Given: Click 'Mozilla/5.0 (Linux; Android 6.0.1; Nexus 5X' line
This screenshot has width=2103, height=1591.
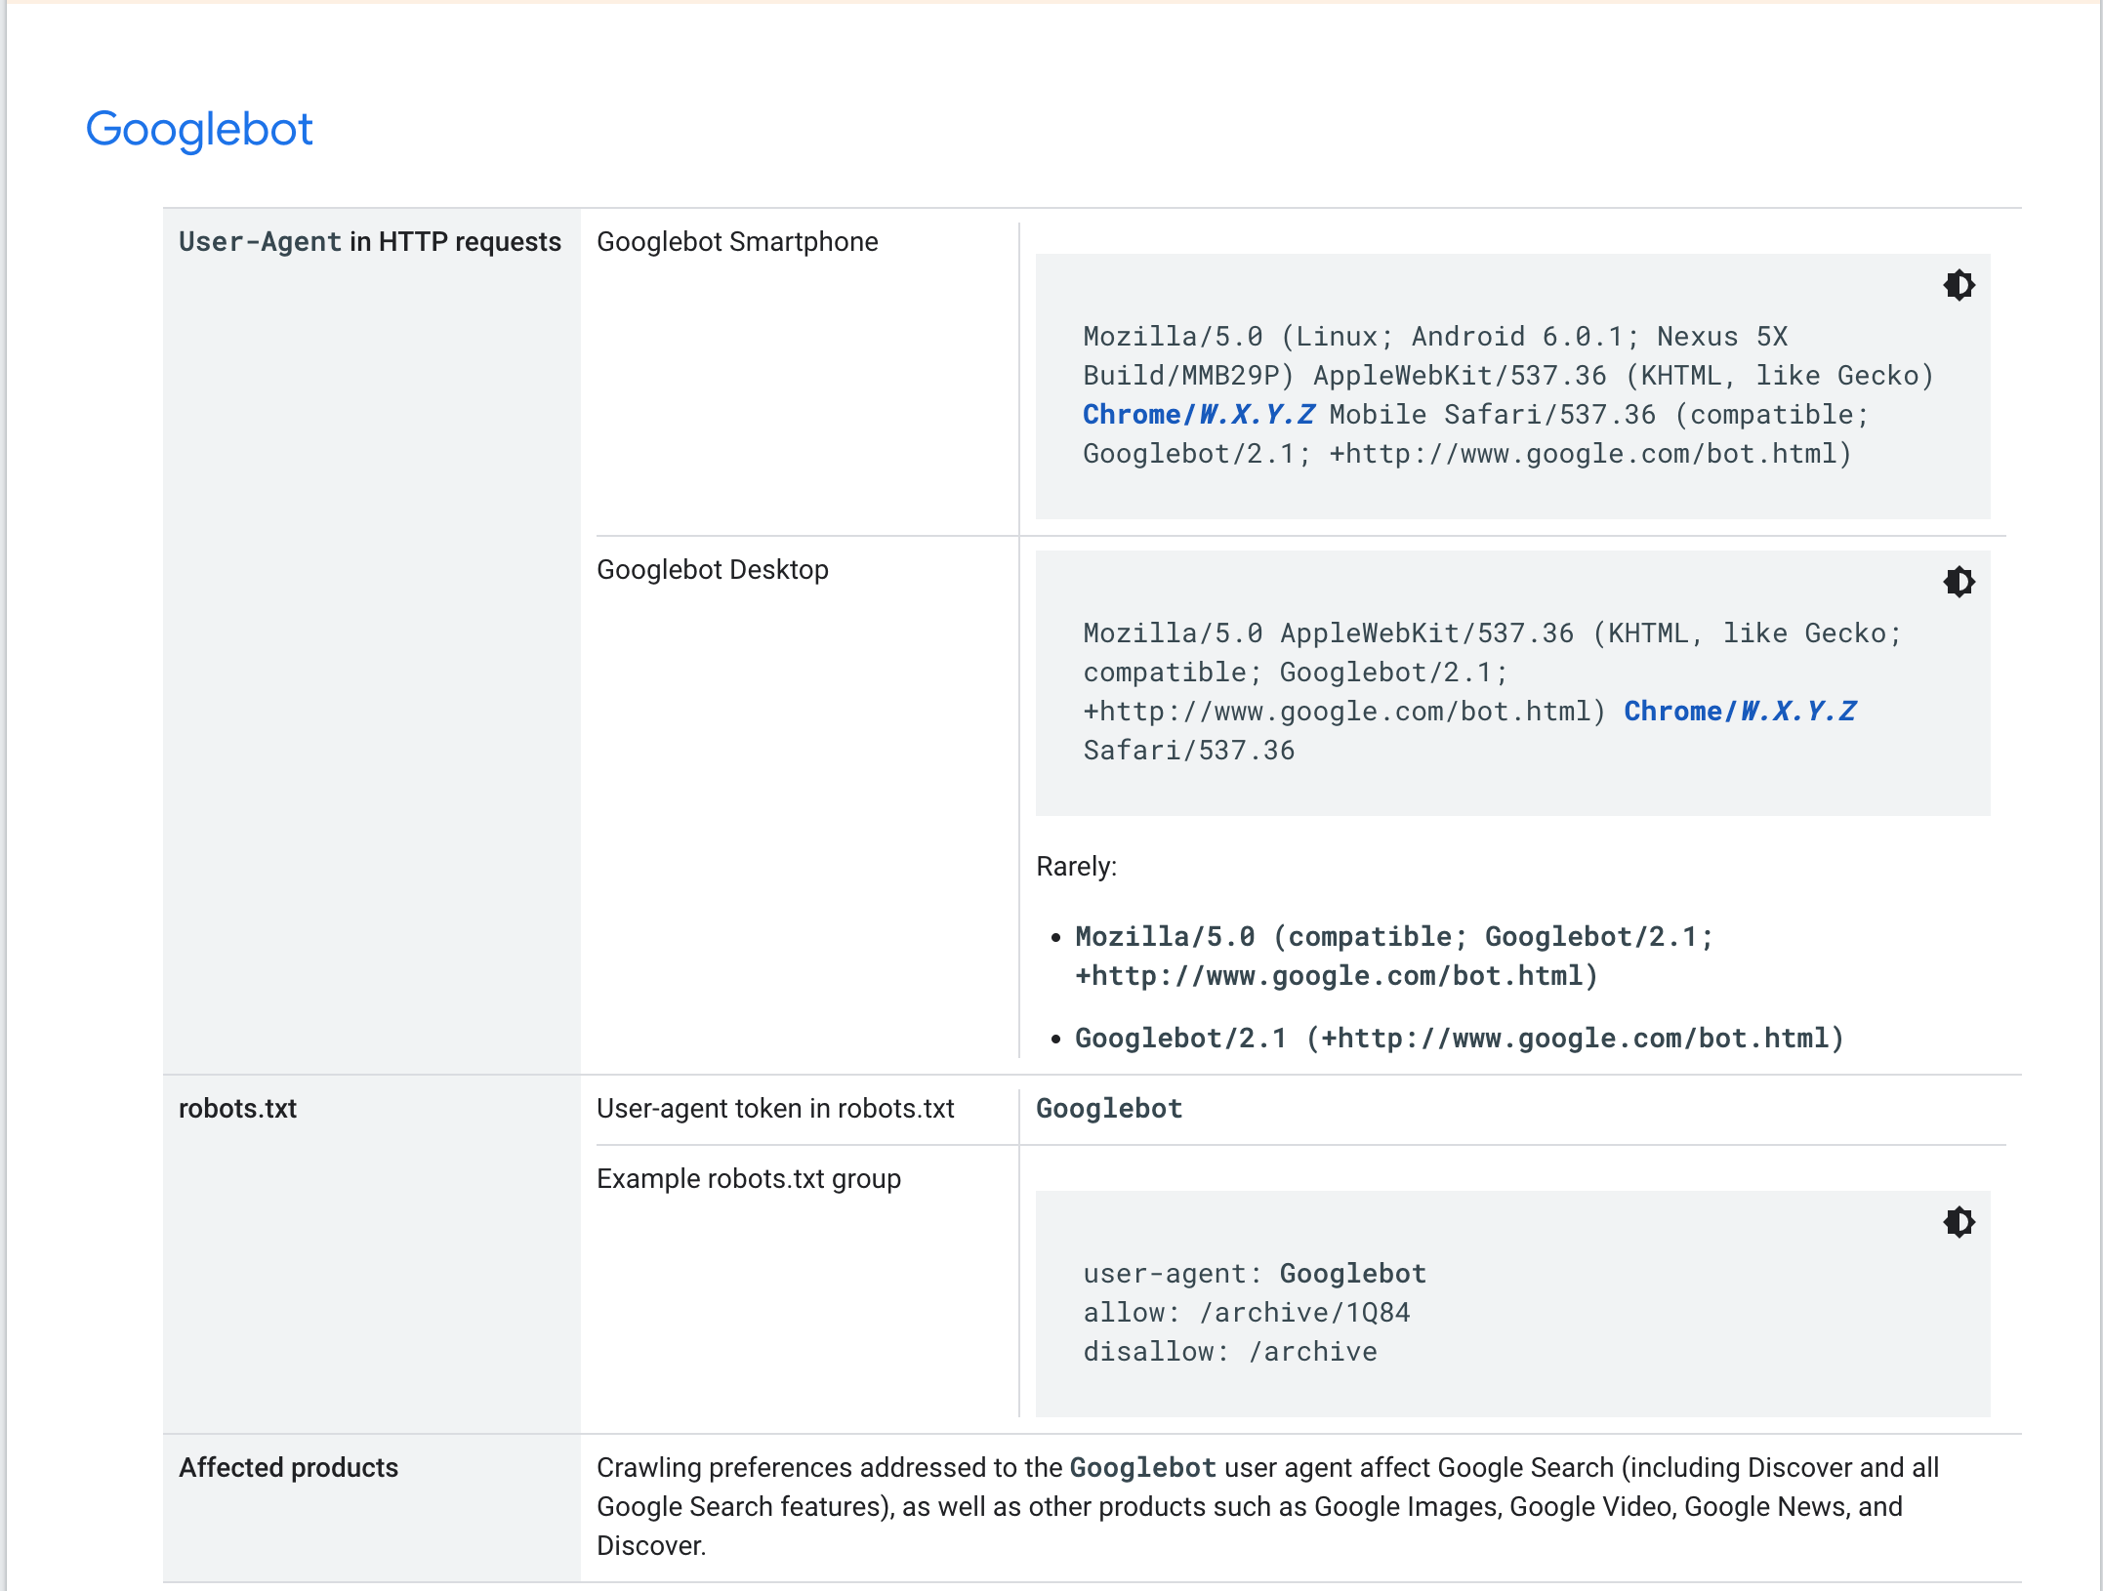Looking at the screenshot, I should pos(1435,337).
